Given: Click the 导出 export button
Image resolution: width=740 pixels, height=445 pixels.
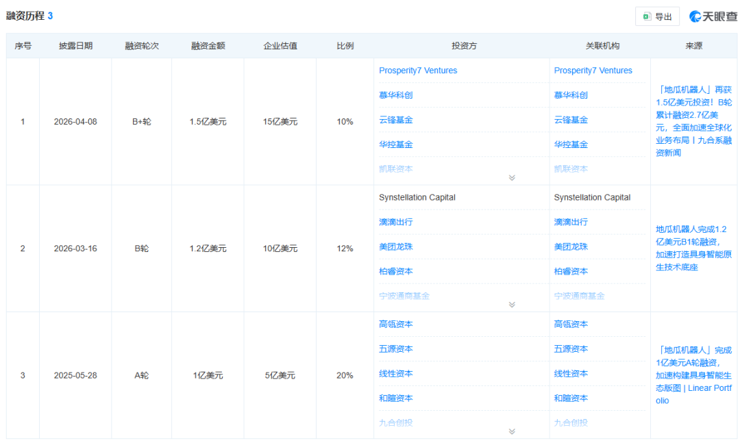Looking at the screenshot, I should tap(657, 17).
